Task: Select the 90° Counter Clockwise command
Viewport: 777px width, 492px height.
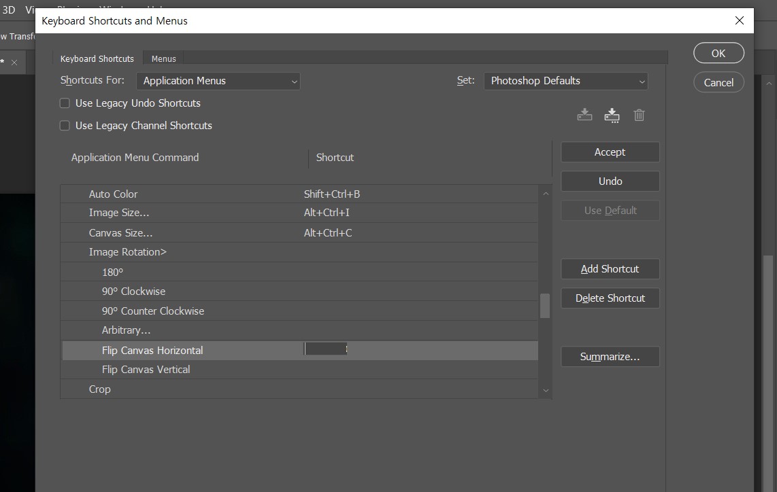Action: (x=299, y=311)
